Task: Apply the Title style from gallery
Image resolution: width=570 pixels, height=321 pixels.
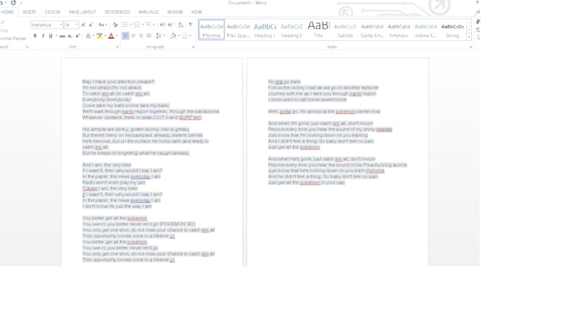Action: point(319,30)
